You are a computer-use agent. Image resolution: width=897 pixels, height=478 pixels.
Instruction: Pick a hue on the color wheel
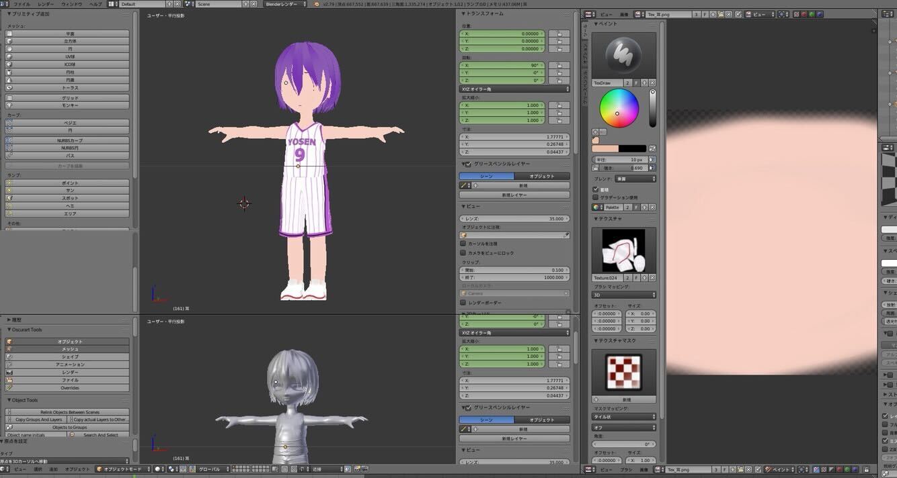coord(619,108)
